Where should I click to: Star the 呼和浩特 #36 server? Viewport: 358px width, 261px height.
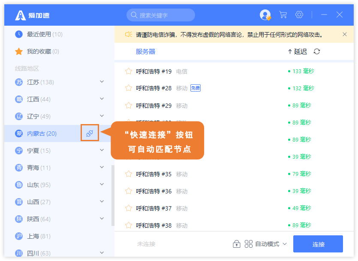[129, 191]
